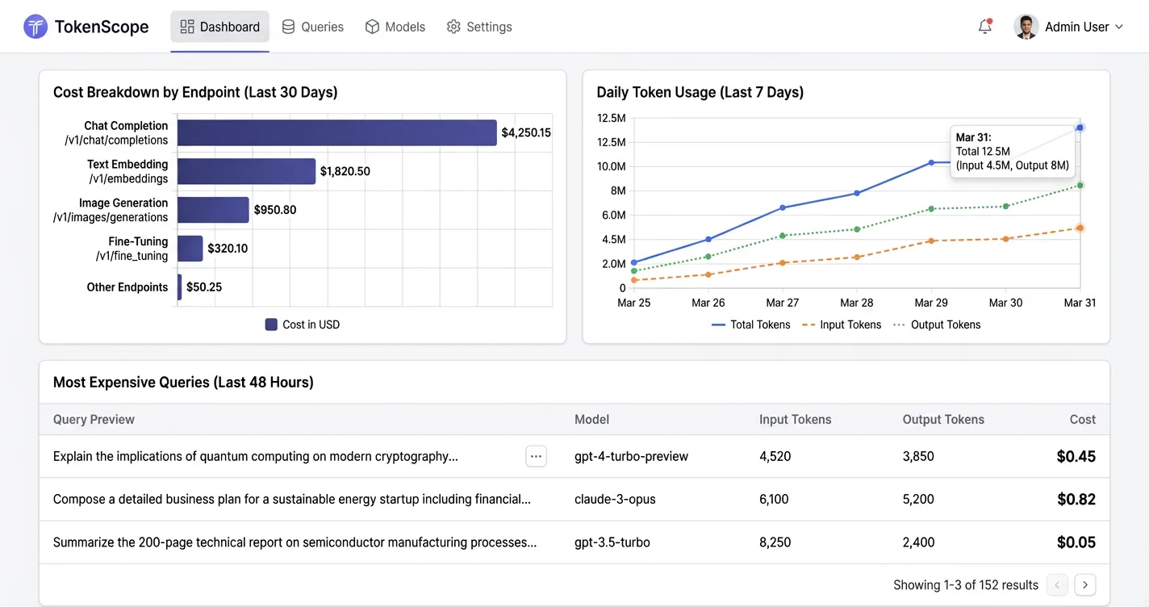The width and height of the screenshot is (1149, 607).
Task: Click the TokenScope logo icon
Action: pyautogui.click(x=35, y=26)
